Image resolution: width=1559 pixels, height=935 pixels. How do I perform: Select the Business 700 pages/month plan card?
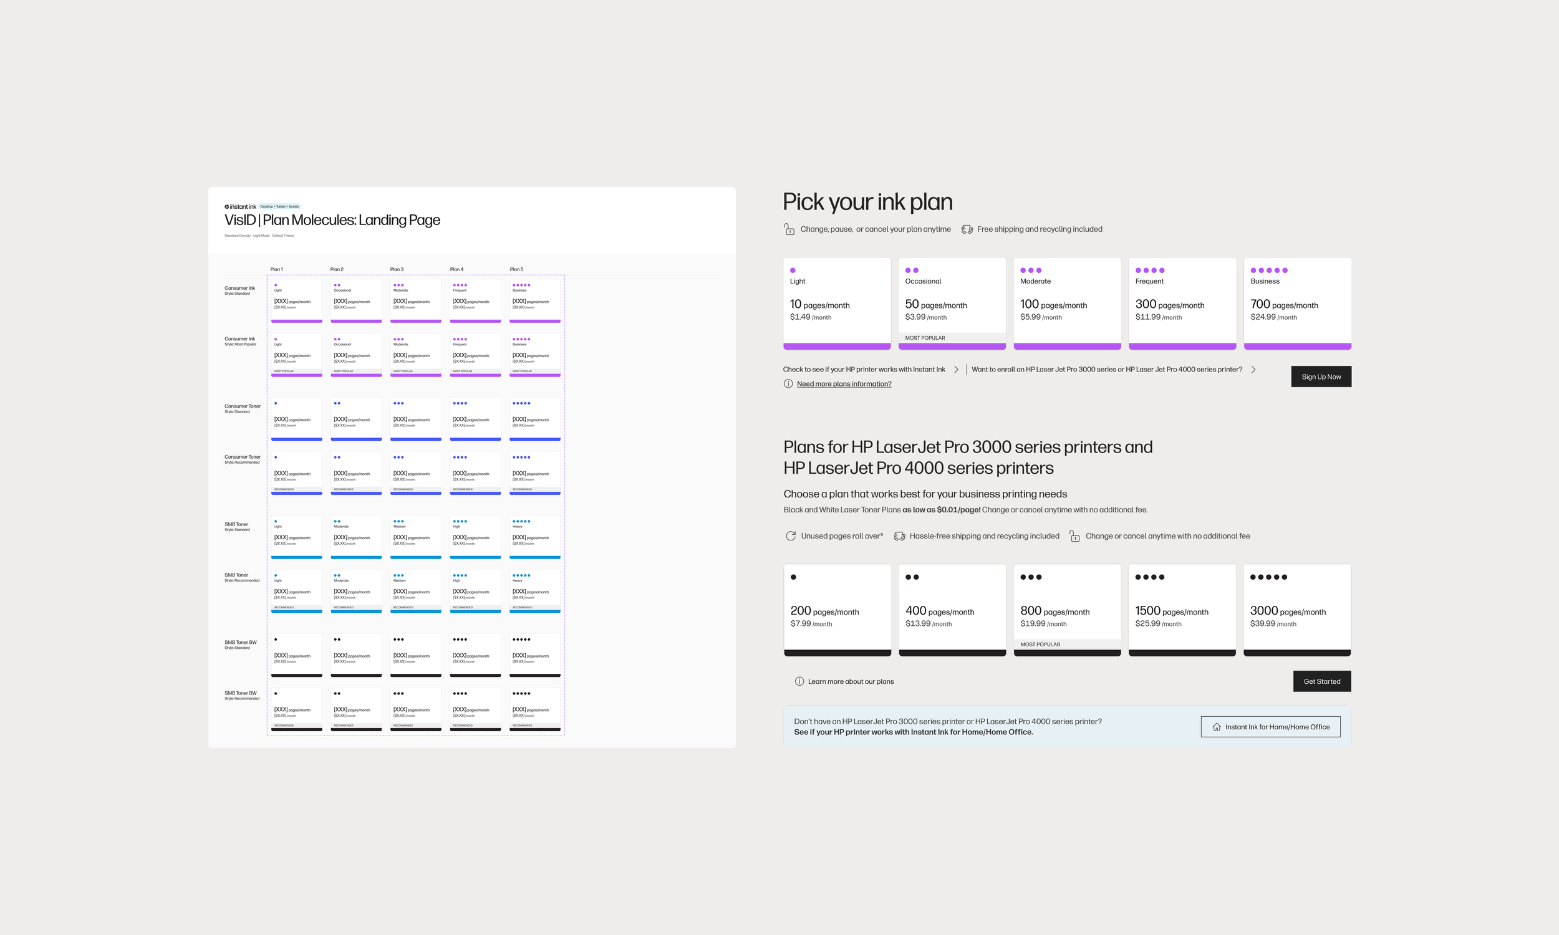click(1297, 301)
